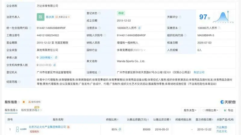Open the 陈洪涛 profile link

point(50,17)
